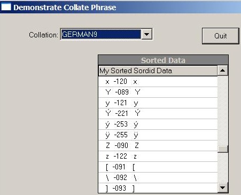The height and width of the screenshot is (195, 241).
Task: Select the row Z -090 Z
Action: tap(158, 146)
